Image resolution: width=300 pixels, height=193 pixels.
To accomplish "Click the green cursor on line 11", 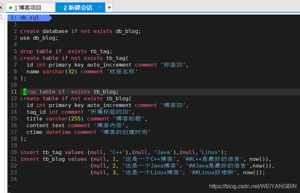I will pyautogui.click(x=25, y=92).
